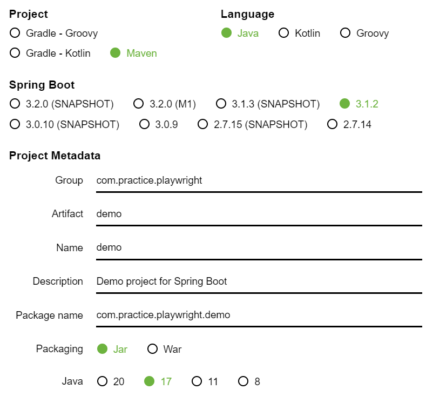This screenshot has width=433, height=396.
Task: Click into the Name field
Action: coord(259,248)
